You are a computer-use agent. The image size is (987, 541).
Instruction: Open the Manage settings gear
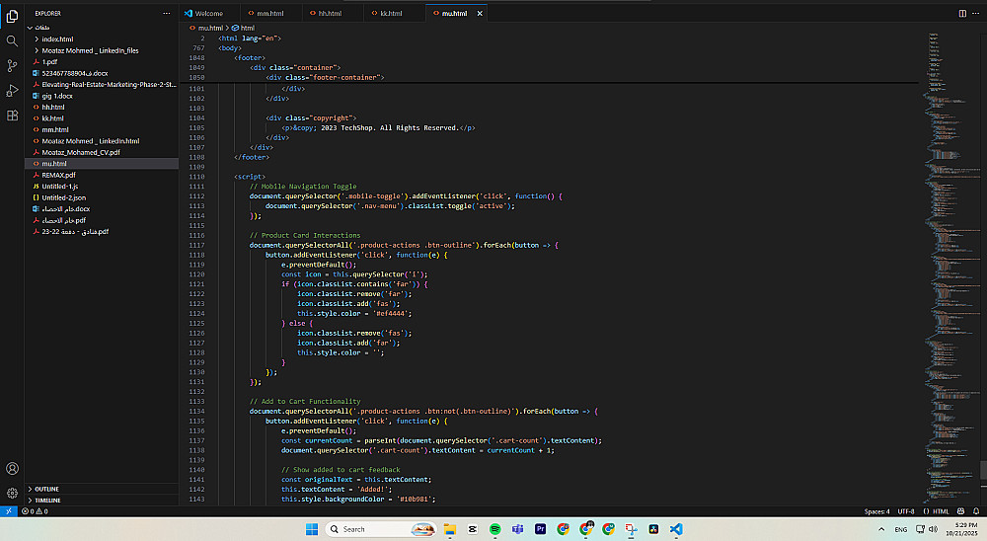(x=12, y=493)
